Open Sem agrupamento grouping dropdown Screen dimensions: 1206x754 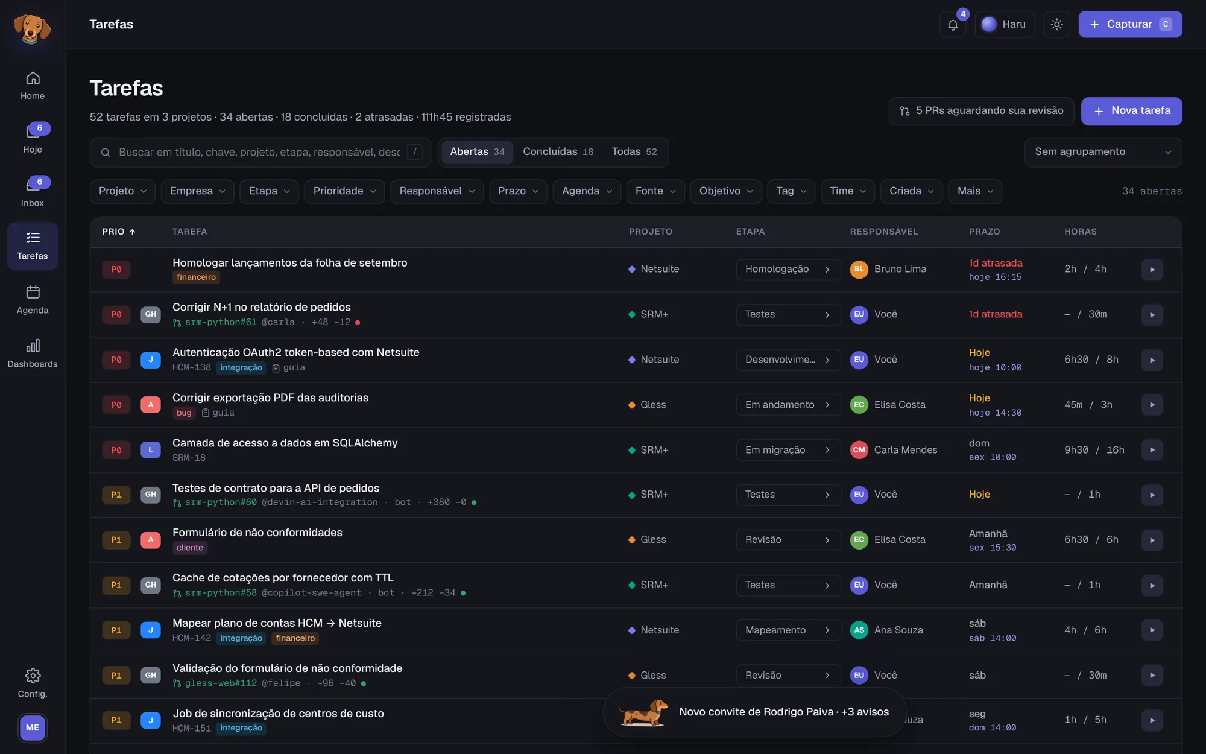tap(1103, 152)
